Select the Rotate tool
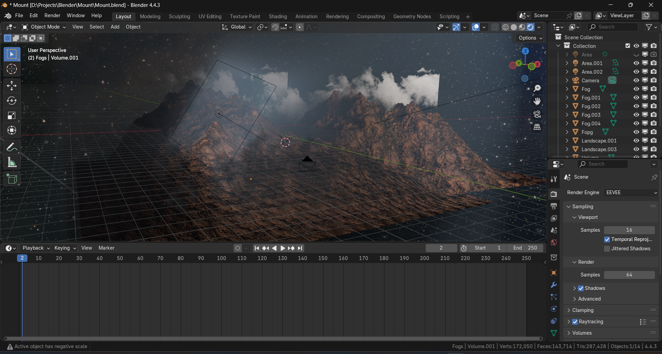The image size is (662, 354). coord(12,101)
